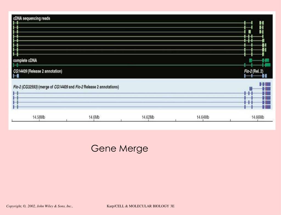Click the 'CG14409 (Release 2 annotation)' label
Viewport: 281px width, 215px height.
pyautogui.click(x=38, y=71)
